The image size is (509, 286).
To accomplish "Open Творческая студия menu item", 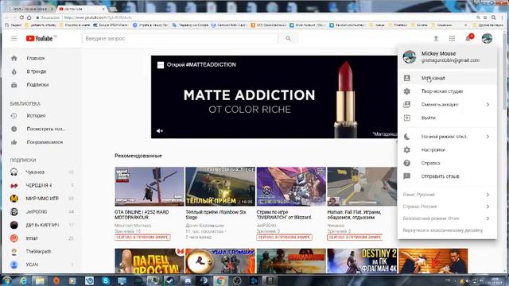I will click(447, 91).
